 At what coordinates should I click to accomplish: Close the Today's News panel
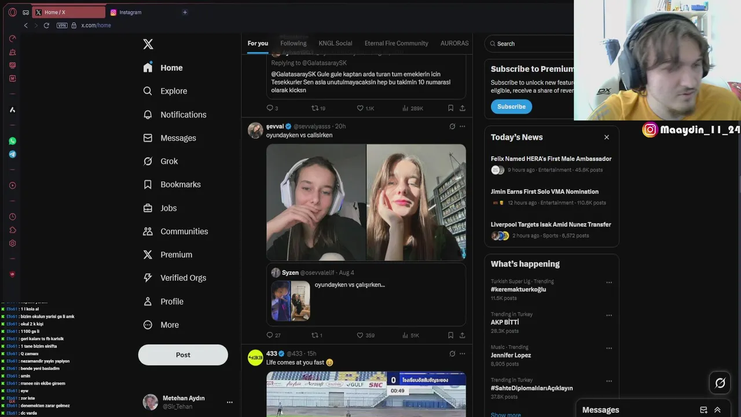tap(607, 137)
